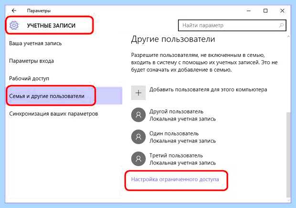Select the Один пользователь account entry
296x208 pixels.
173,137
